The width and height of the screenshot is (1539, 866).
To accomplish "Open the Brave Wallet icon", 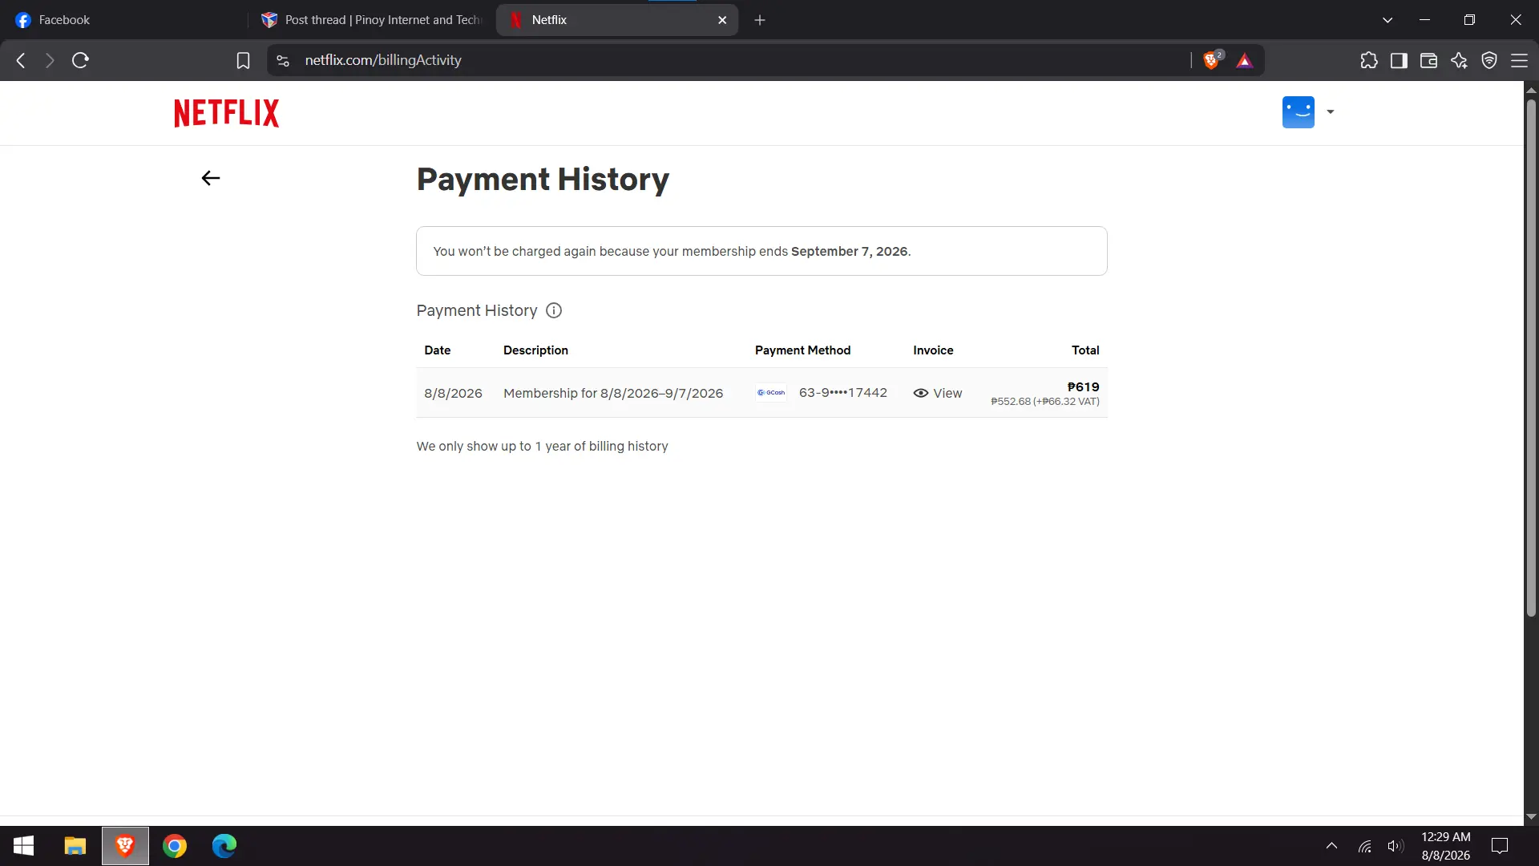I will point(1428,60).
